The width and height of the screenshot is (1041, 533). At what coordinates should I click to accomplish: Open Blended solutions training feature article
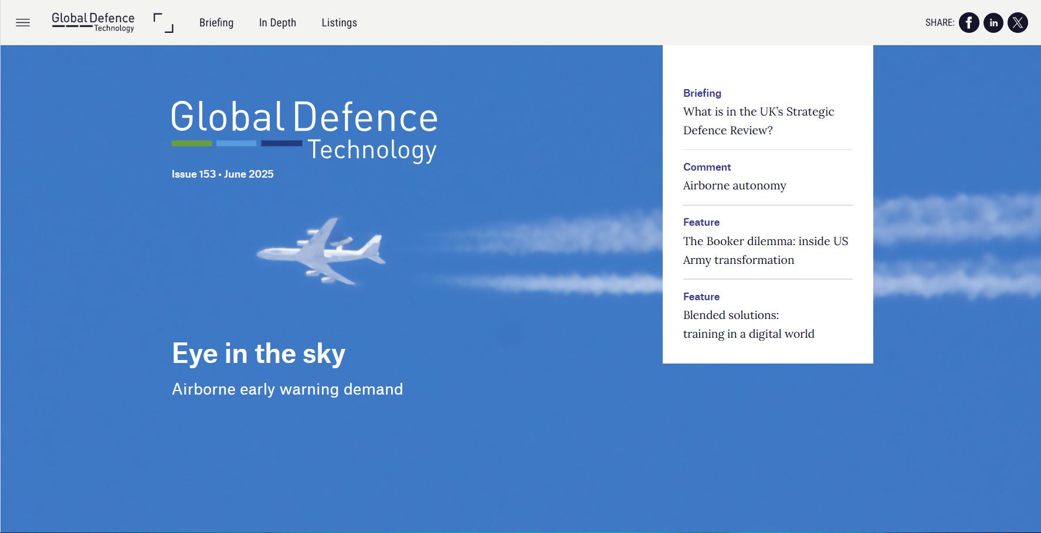pos(748,324)
